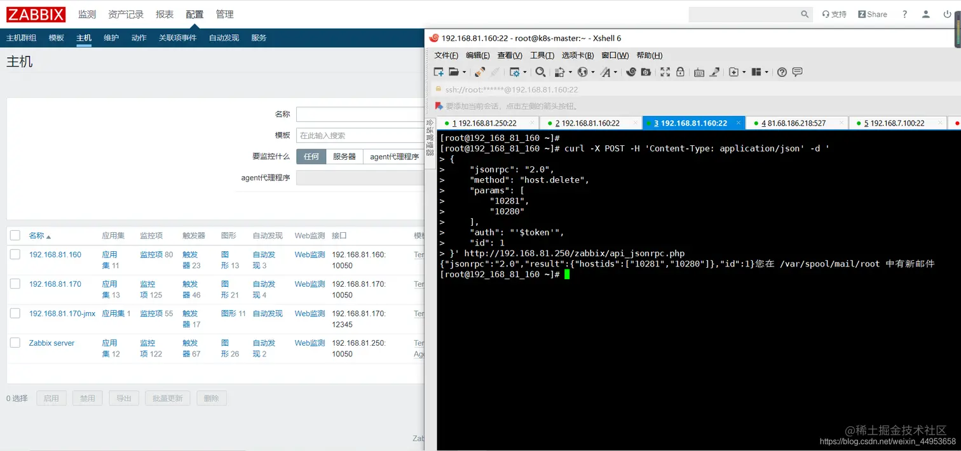
Task: Click the Zabbix help question-mark icon
Action: (904, 14)
